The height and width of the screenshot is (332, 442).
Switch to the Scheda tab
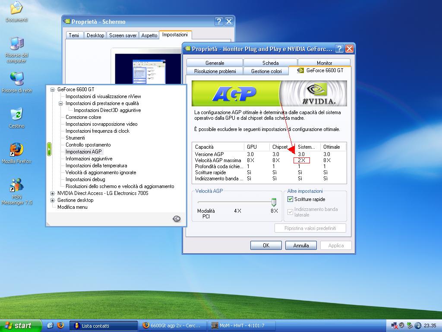pos(270,63)
